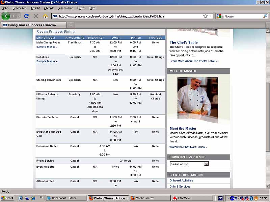The image size is (270, 202).
Task: Open the Hilfe menu
Action: tap(92, 8)
